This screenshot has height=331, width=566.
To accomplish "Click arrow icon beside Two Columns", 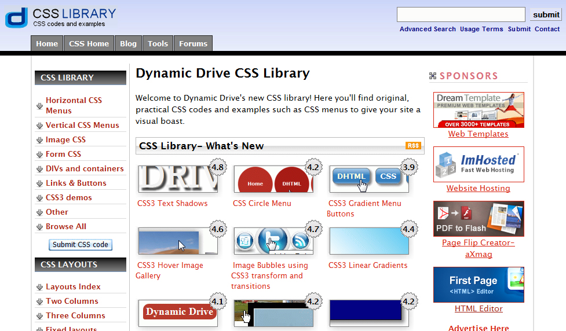I will coord(40,301).
